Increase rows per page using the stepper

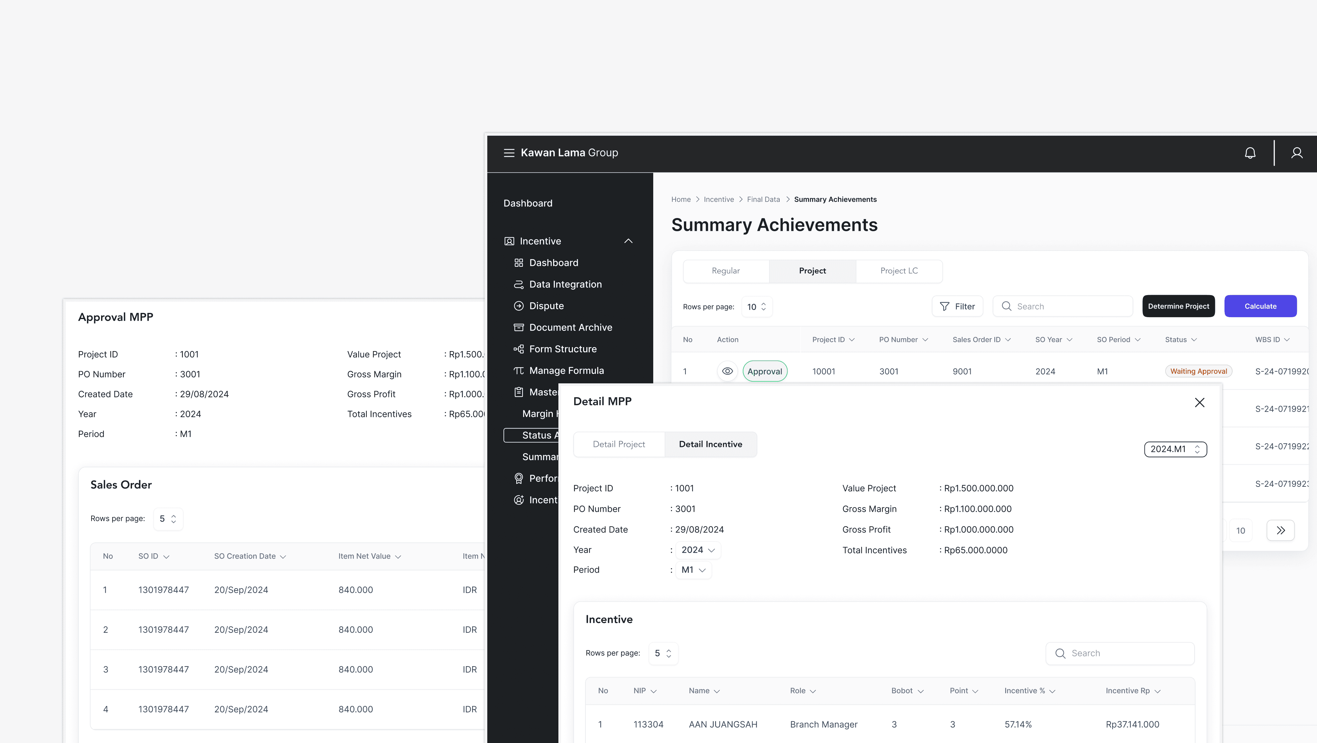tap(763, 304)
